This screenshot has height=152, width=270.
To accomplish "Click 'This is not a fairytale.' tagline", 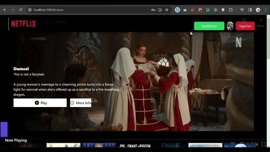I will click(x=29, y=74).
